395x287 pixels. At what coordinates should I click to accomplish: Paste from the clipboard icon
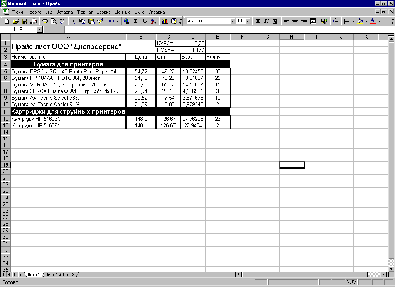pyautogui.click(x=91, y=21)
